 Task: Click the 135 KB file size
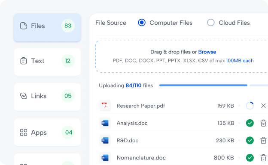point(226,123)
